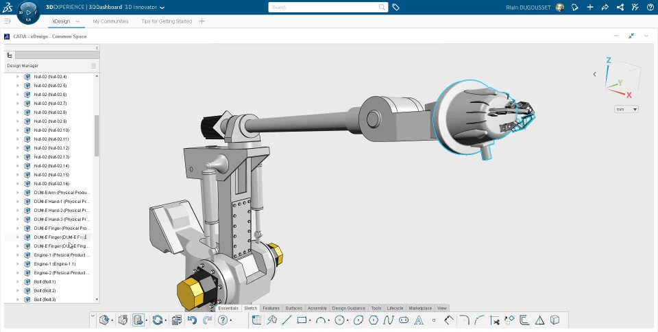Screen dimensions: 658x332
Task: Open the 3D Innovator dashboard dropdown
Action: 162,7
